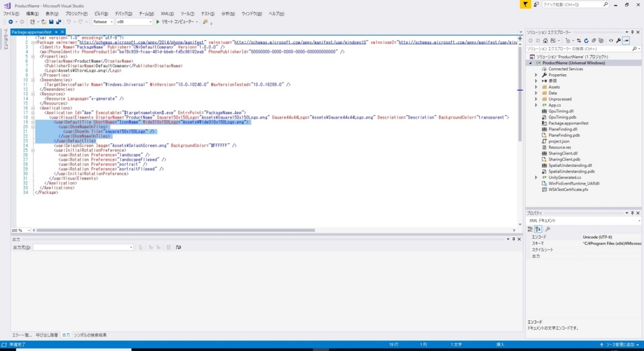Expand the Properties node in Solution Explorer

(536, 75)
